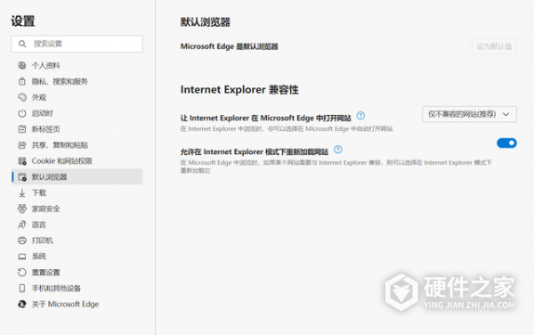Click the 设置 title at sidebar top
The height and width of the screenshot is (335, 534).
[23, 21]
